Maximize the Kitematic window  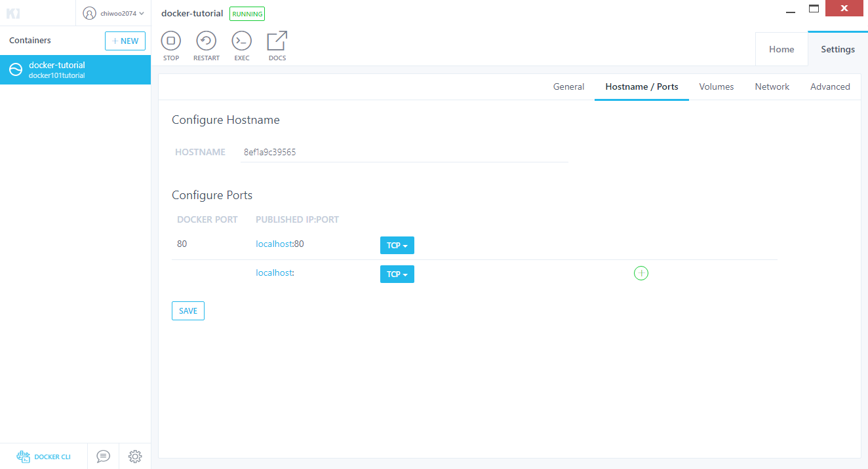click(x=814, y=9)
